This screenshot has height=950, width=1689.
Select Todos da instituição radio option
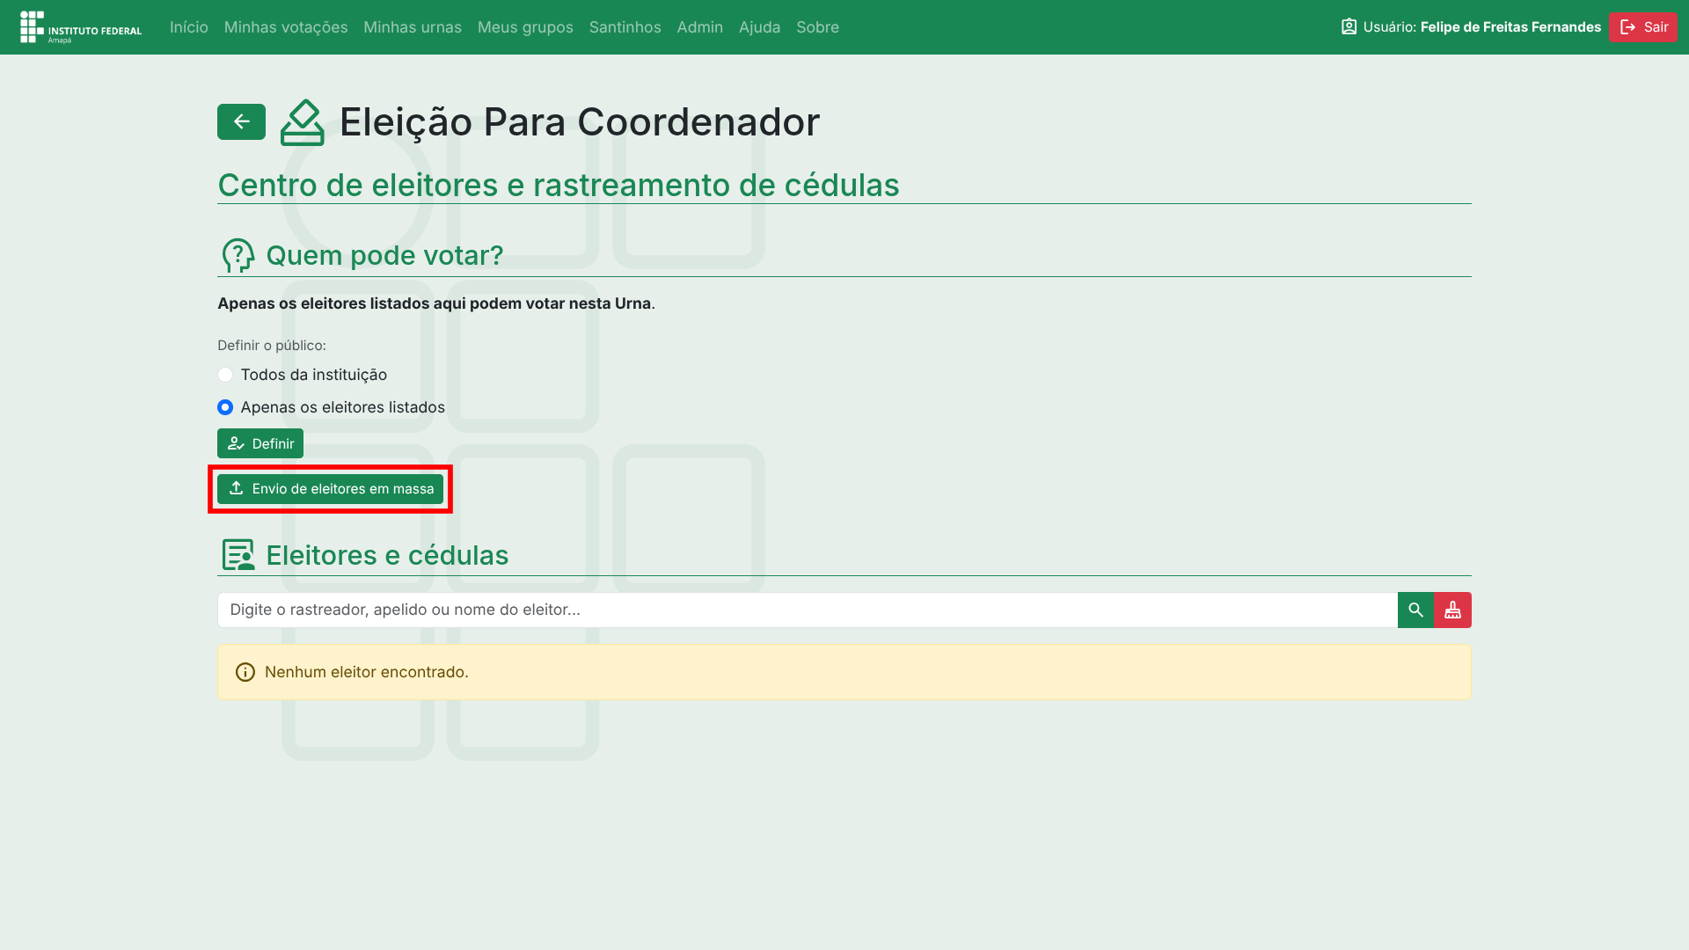coord(225,375)
